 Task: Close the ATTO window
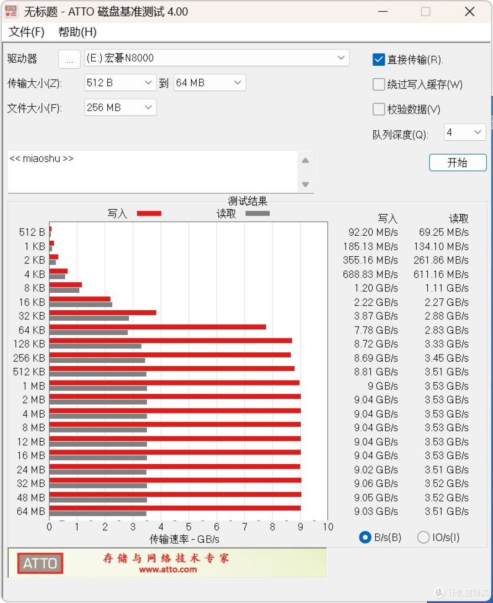470,11
